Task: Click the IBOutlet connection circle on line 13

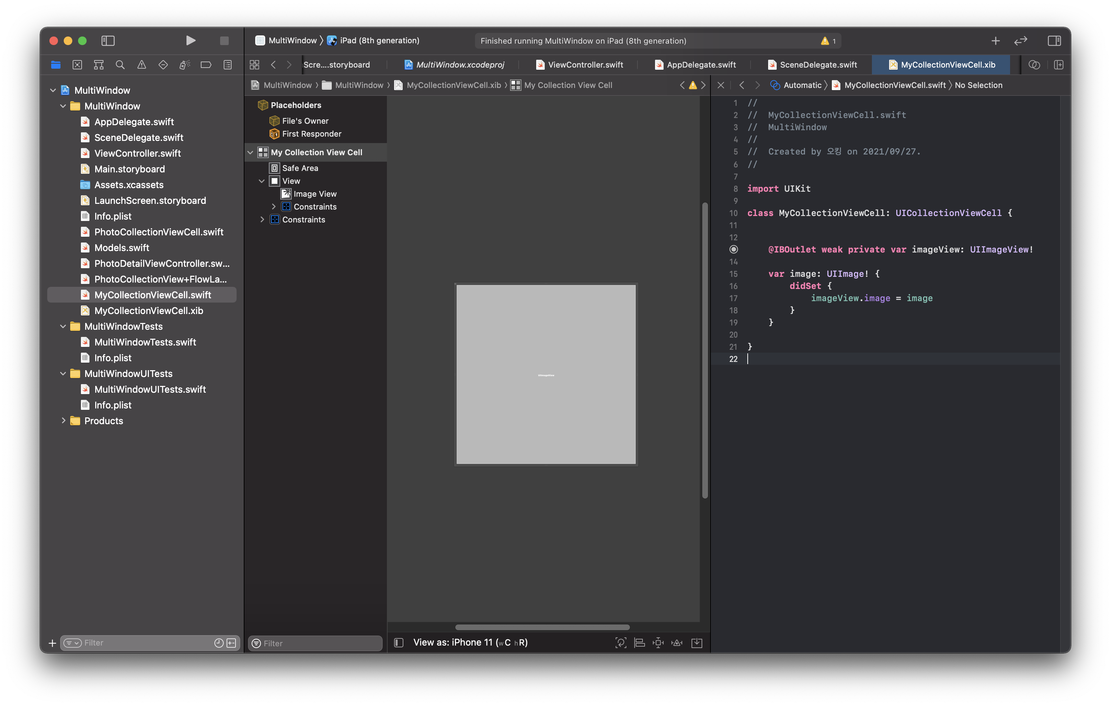Action: pyautogui.click(x=734, y=250)
